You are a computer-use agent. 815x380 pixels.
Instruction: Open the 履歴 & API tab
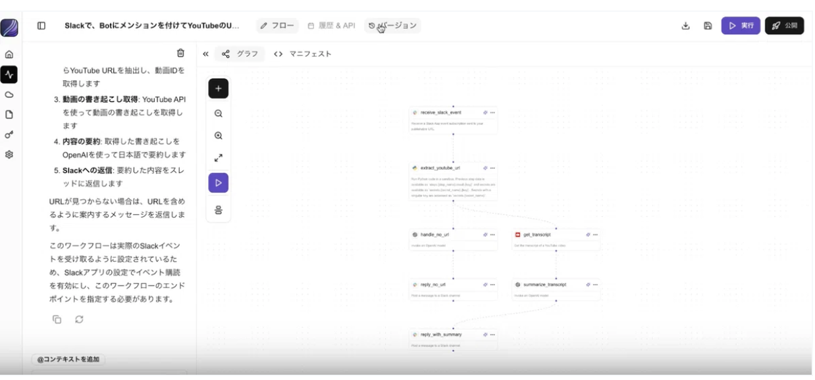[x=332, y=26]
